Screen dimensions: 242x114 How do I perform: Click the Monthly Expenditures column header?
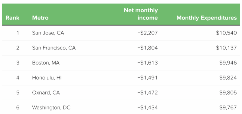[207, 18]
